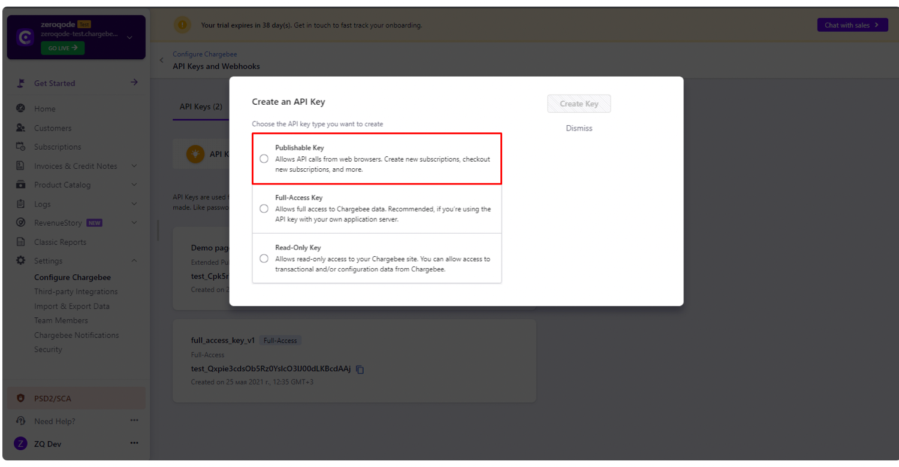Image resolution: width=899 pixels, height=467 pixels.
Task: Open Third-party Integrations settings item
Action: (76, 292)
